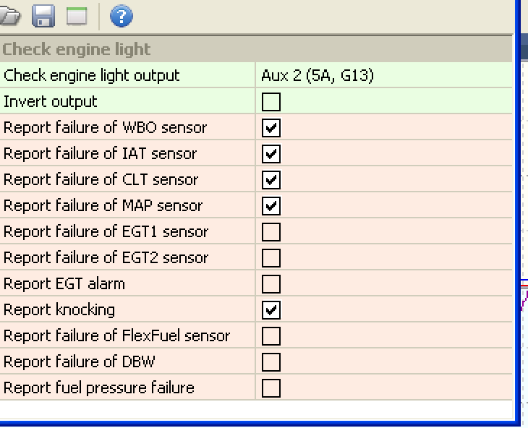Screen dimensions: 528x428
Task: Select the Report knocking row label
Action: [59, 310]
